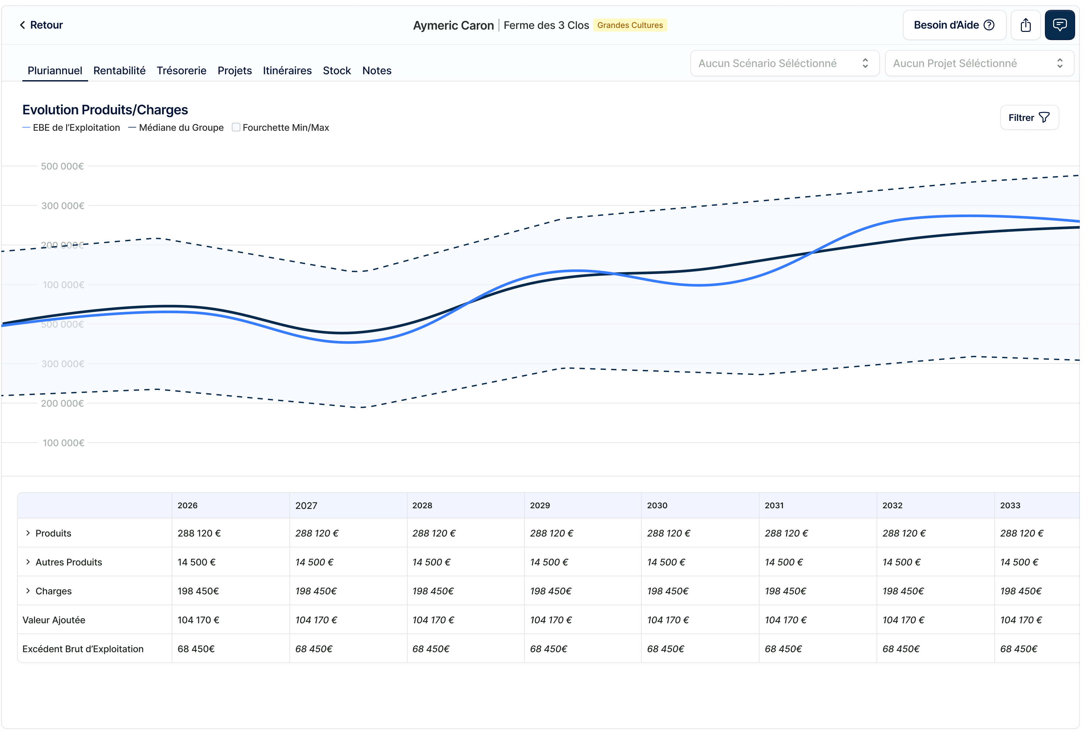1085x734 pixels.
Task: Toggle Médiane du Groupe legend line
Action: [x=132, y=127]
